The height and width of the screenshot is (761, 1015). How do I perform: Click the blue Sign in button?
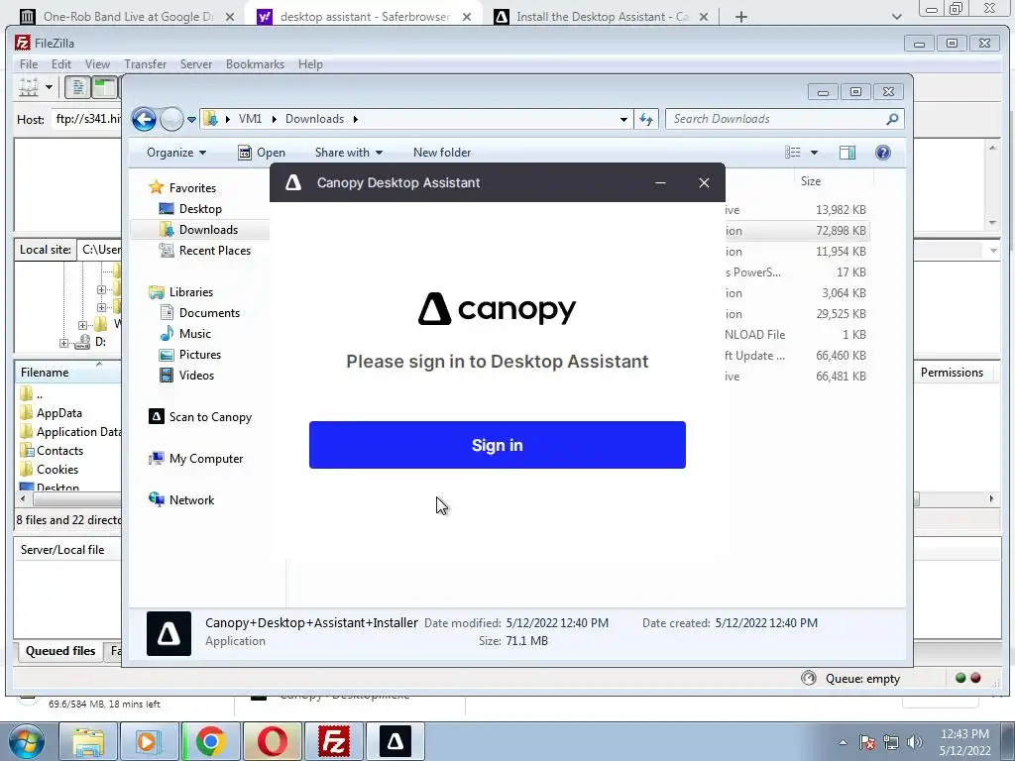click(498, 445)
